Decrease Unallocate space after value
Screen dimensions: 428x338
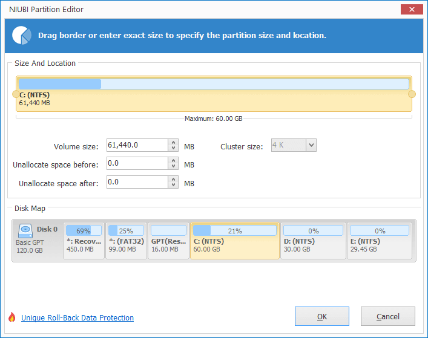pos(173,185)
